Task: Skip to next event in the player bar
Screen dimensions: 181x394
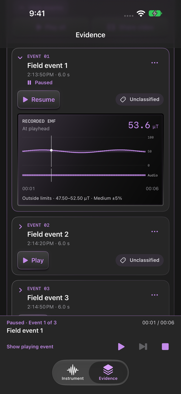Action: click(x=143, y=346)
